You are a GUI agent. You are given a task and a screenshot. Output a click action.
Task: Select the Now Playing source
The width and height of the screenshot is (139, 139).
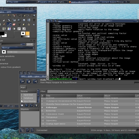tap(28, 101)
